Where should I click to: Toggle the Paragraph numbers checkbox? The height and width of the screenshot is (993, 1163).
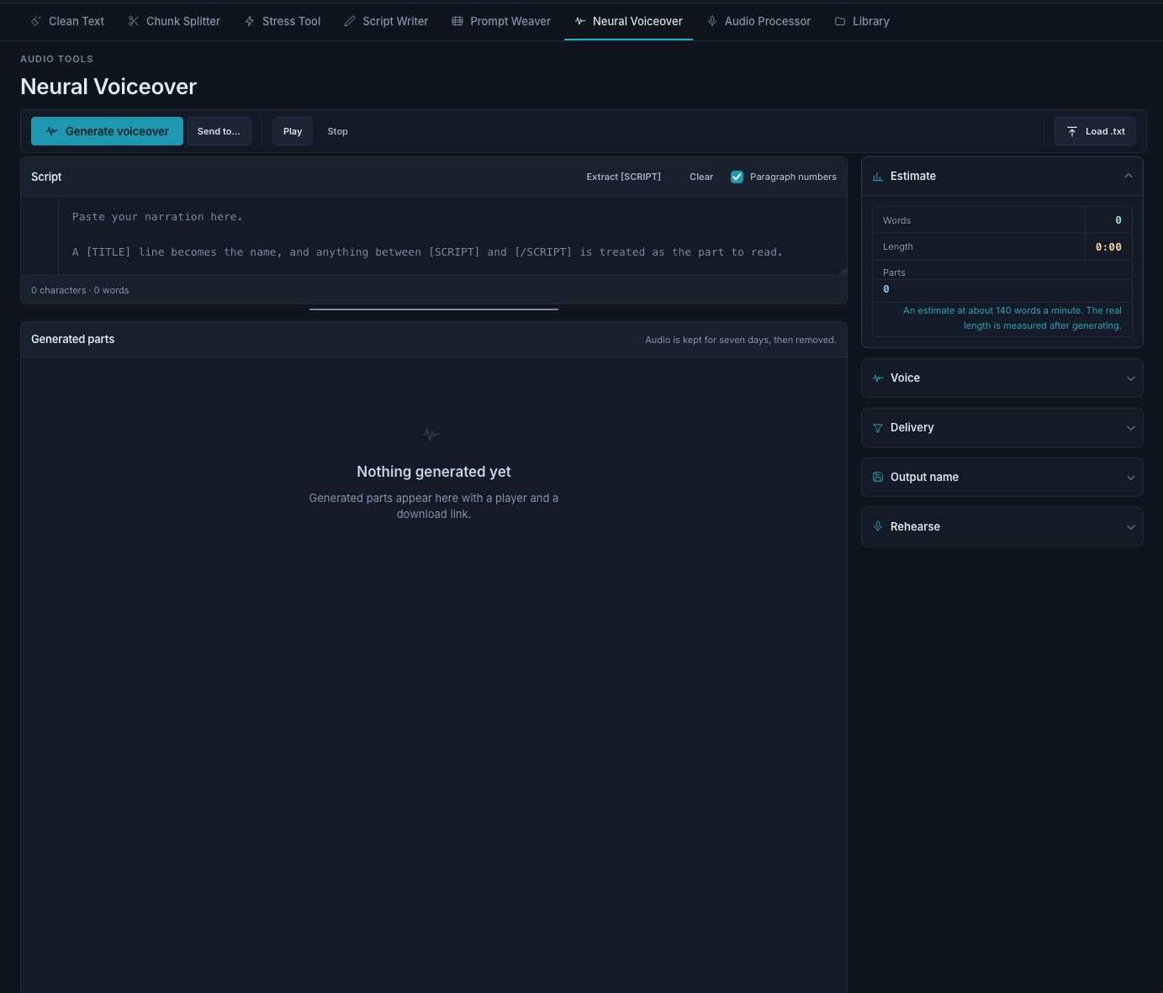click(x=737, y=177)
